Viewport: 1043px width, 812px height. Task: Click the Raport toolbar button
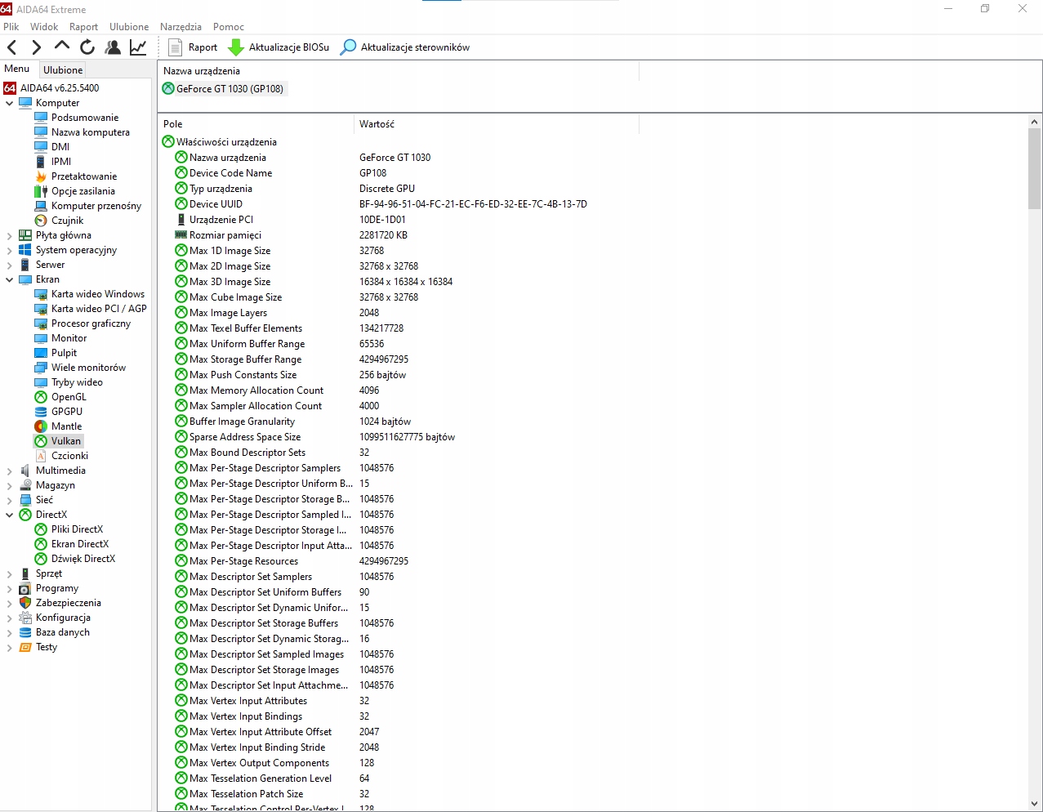(194, 47)
